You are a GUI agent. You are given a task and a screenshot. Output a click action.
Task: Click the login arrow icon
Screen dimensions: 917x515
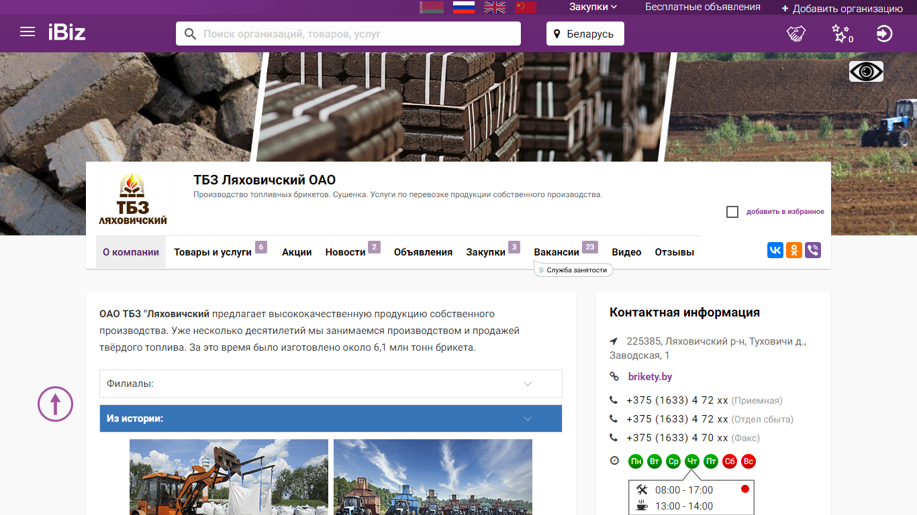coord(885,34)
